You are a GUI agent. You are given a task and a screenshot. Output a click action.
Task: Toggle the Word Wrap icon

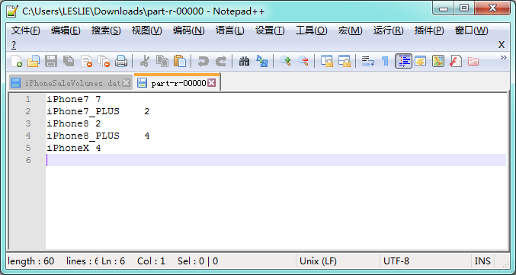click(x=367, y=61)
